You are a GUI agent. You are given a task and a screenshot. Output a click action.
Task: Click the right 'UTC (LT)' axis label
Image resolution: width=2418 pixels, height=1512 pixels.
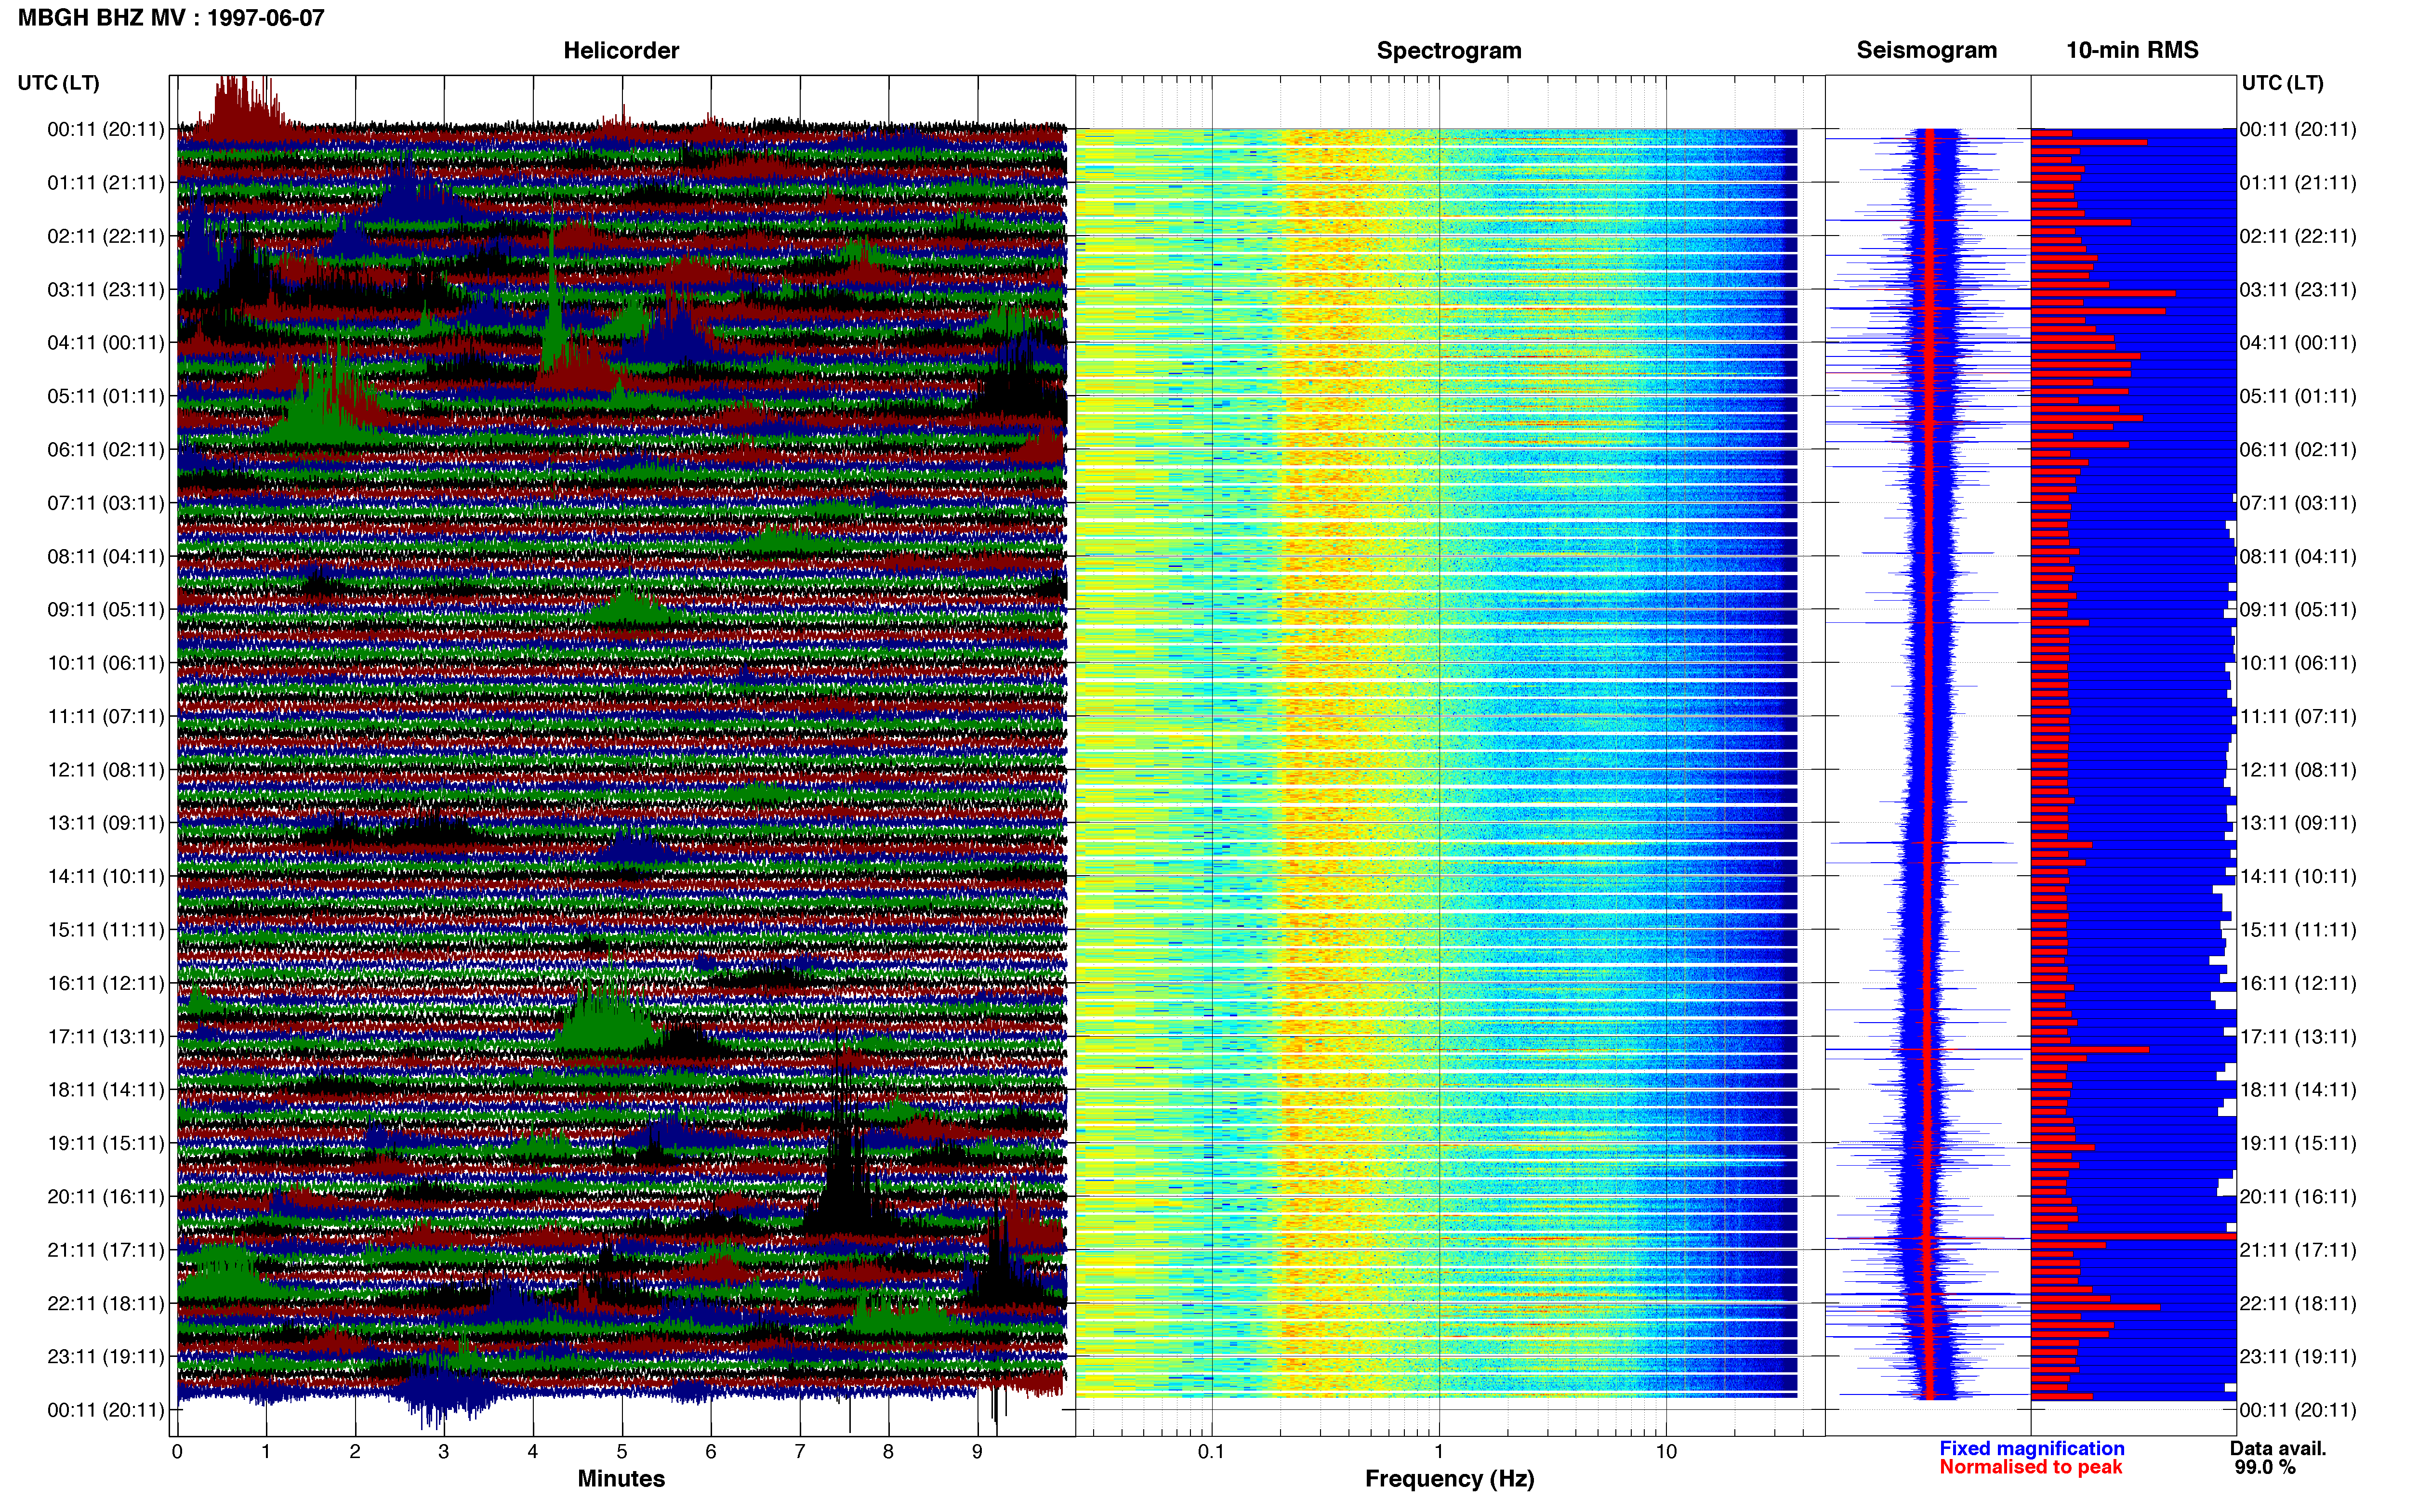(x=2282, y=83)
